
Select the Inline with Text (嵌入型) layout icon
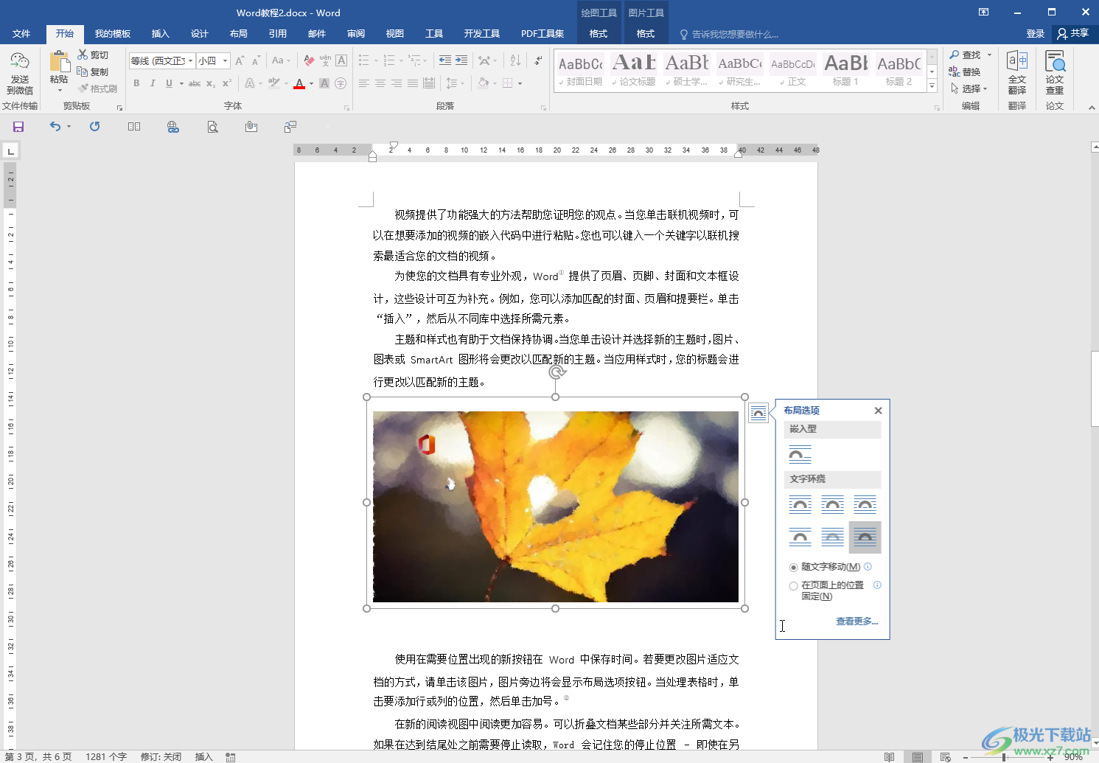pyautogui.click(x=800, y=455)
